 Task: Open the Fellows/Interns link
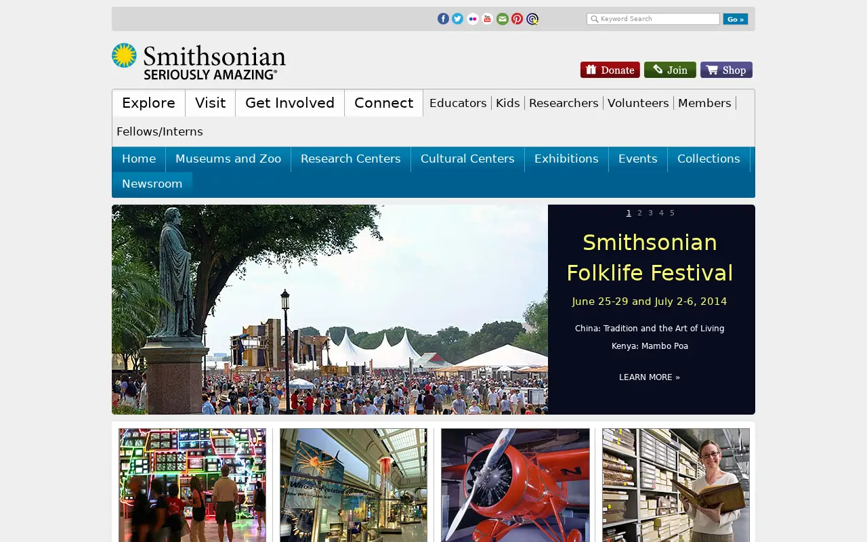click(160, 131)
